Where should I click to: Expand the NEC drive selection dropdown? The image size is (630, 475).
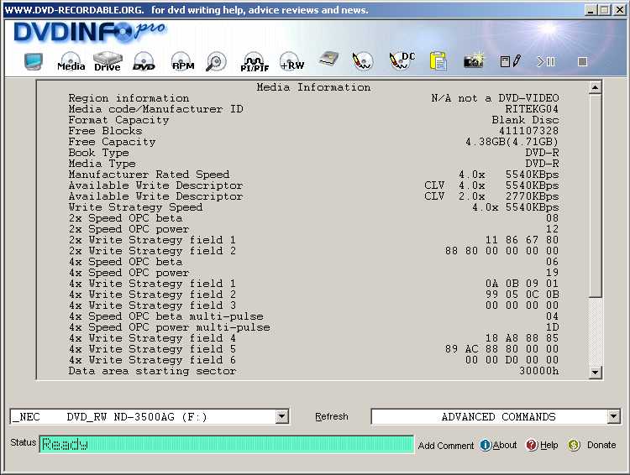tap(282, 416)
